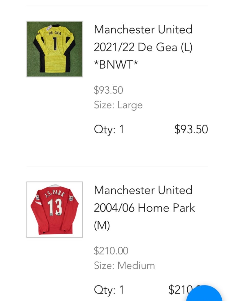
Task: Open the yellow De Gea jersey thumbnail
Action: (x=54, y=49)
